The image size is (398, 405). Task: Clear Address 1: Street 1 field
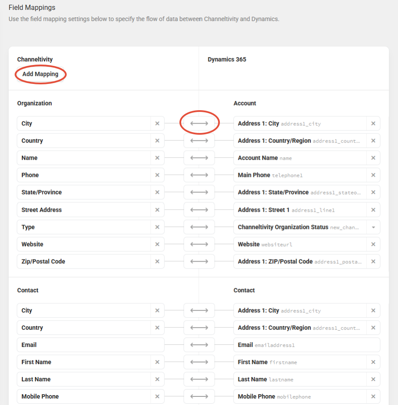[373, 210]
